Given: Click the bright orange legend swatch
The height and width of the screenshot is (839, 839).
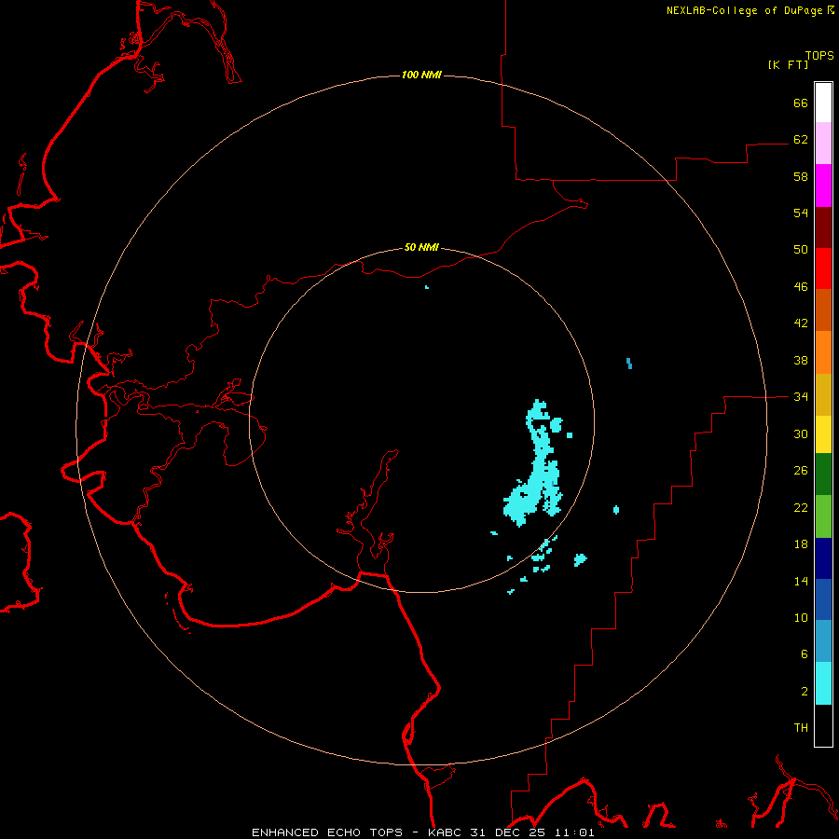Looking at the screenshot, I should coord(823,352).
